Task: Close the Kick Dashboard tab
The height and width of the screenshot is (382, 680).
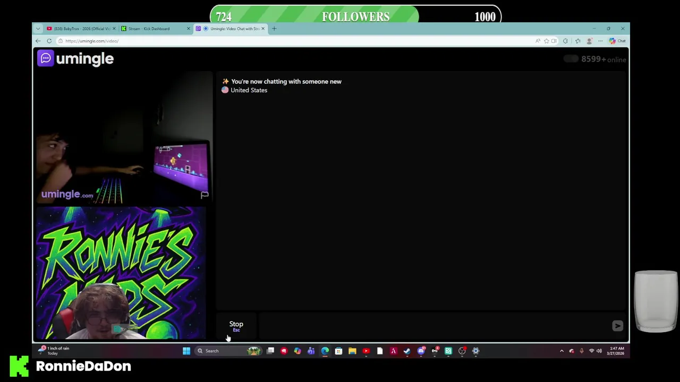Action: click(188, 29)
